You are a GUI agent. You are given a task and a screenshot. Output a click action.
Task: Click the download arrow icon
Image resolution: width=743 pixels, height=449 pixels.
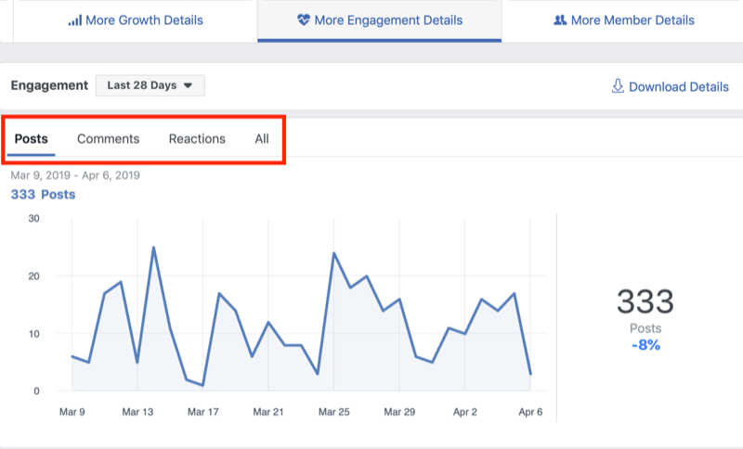(617, 86)
